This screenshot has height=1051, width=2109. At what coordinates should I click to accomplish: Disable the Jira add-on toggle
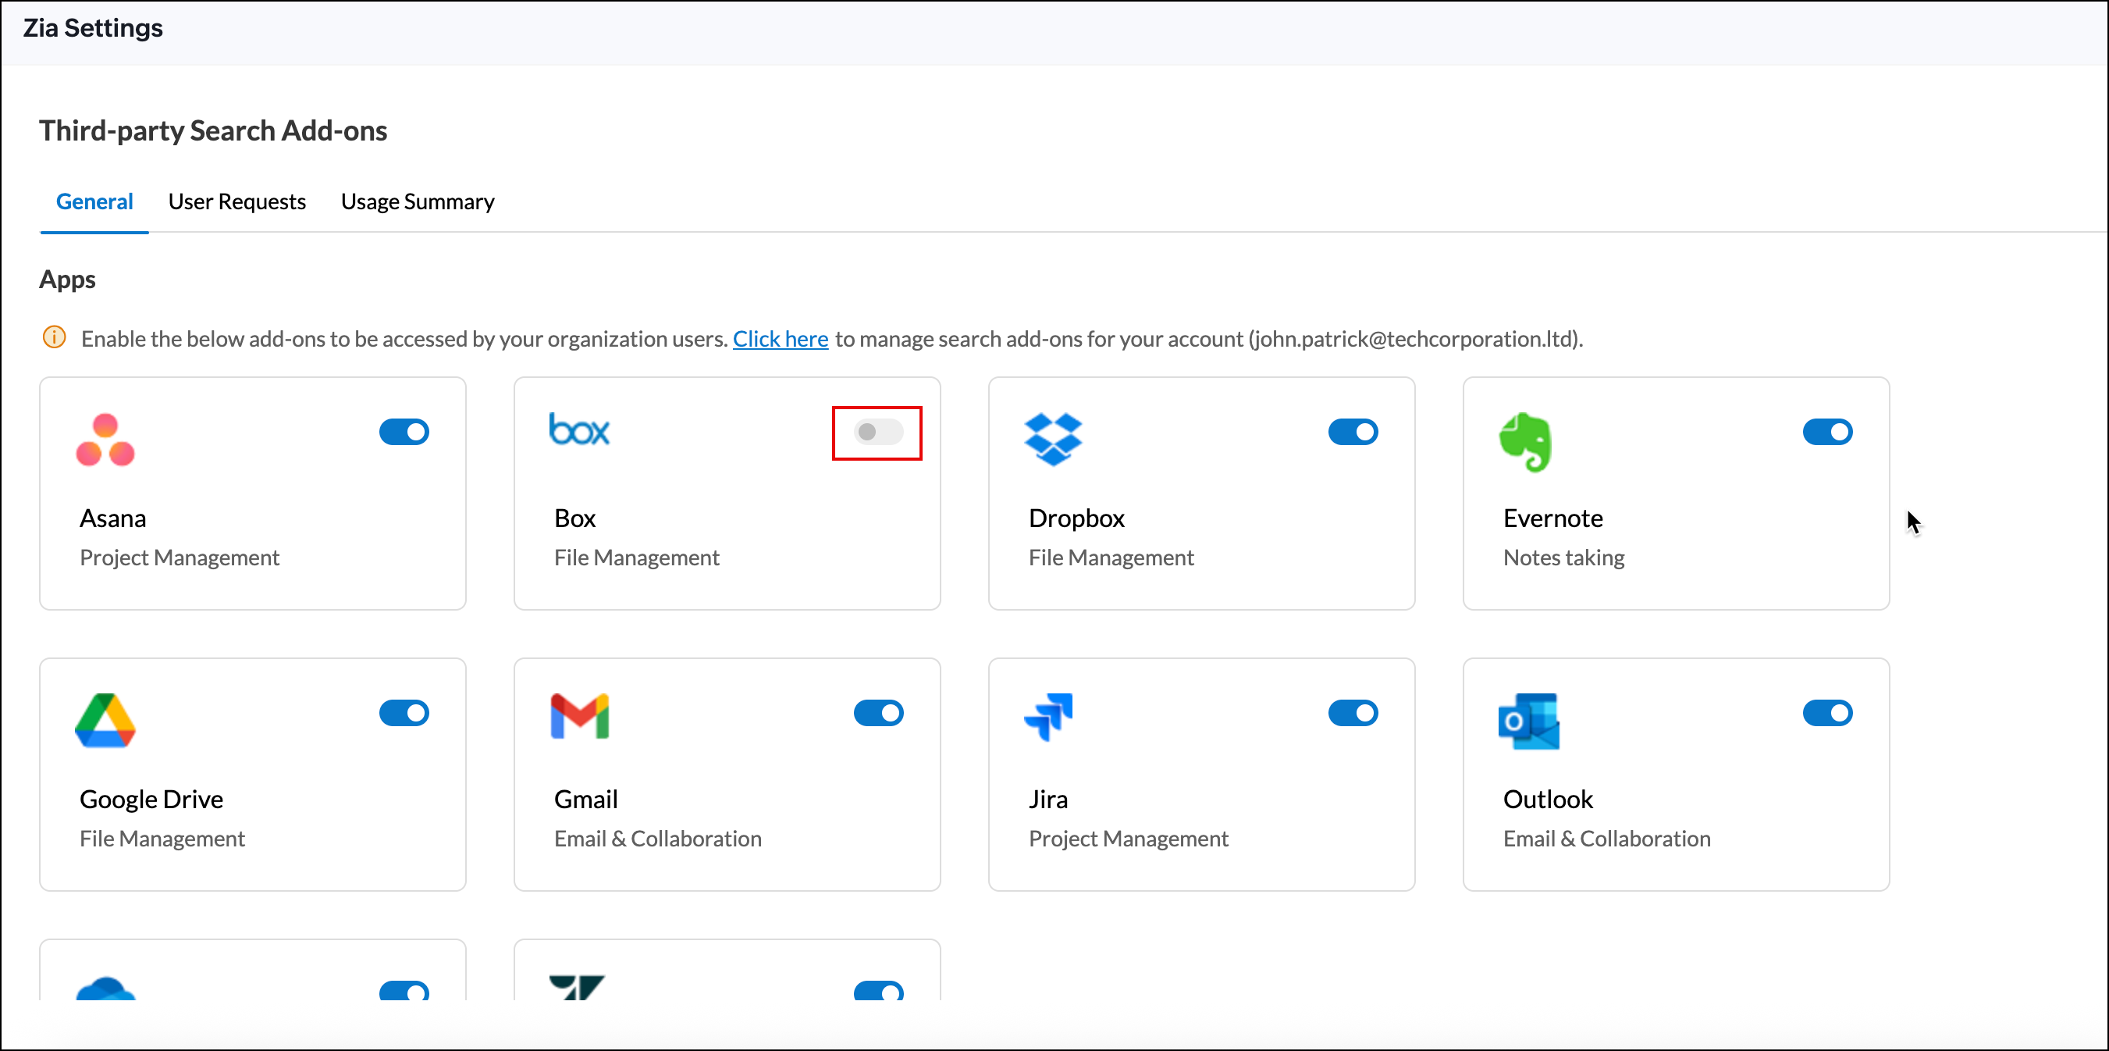[x=1353, y=713]
